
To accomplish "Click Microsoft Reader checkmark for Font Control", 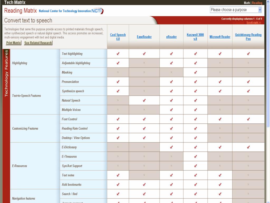I will (x=220, y=119).
